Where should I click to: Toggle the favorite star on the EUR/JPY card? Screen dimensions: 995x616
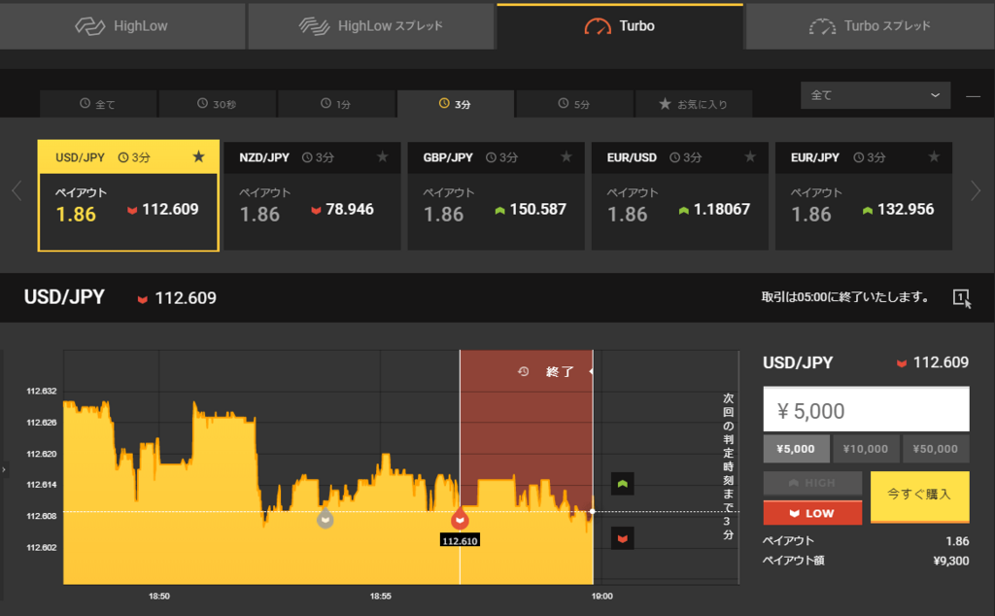click(934, 156)
